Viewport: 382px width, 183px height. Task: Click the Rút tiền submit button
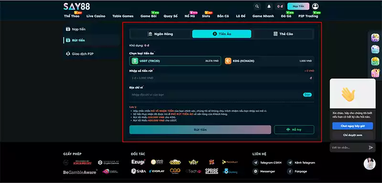[x=200, y=130]
